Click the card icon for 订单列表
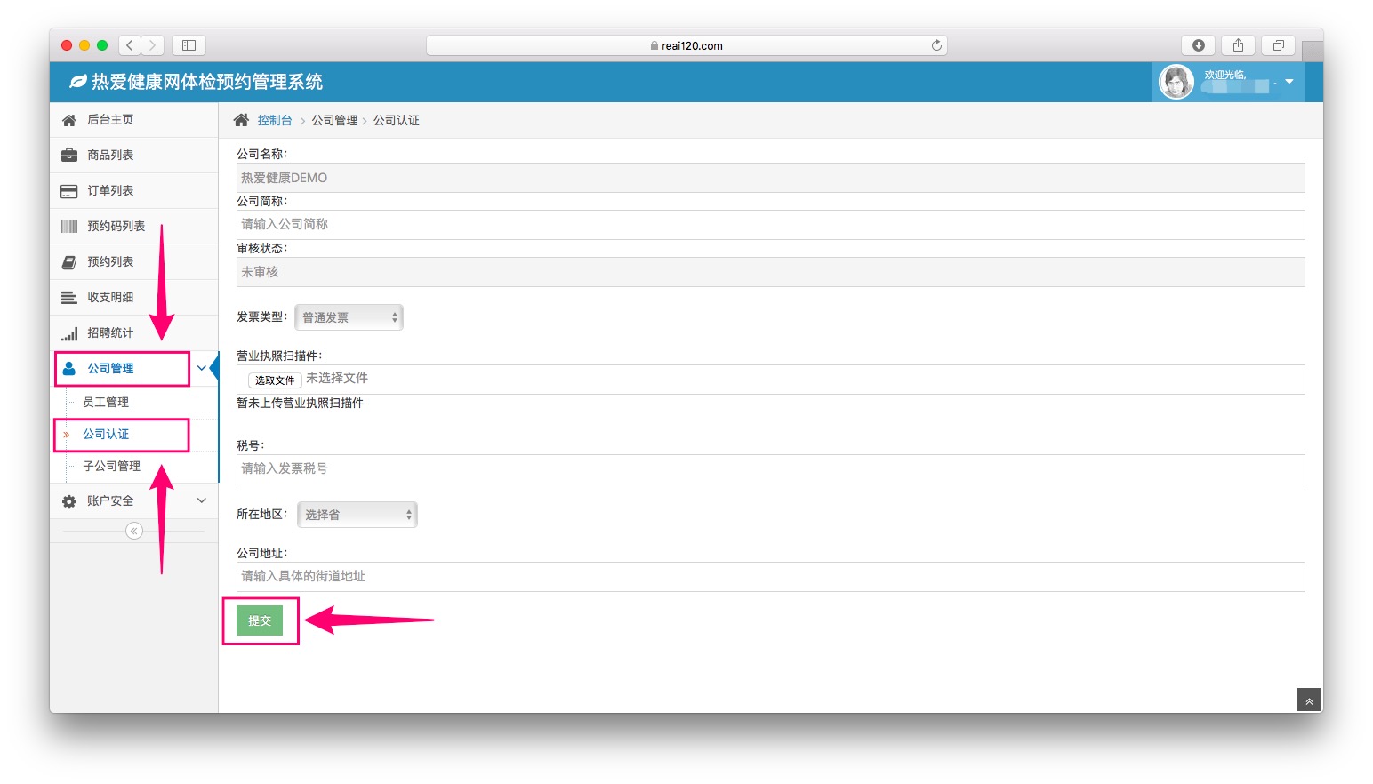 click(x=68, y=191)
